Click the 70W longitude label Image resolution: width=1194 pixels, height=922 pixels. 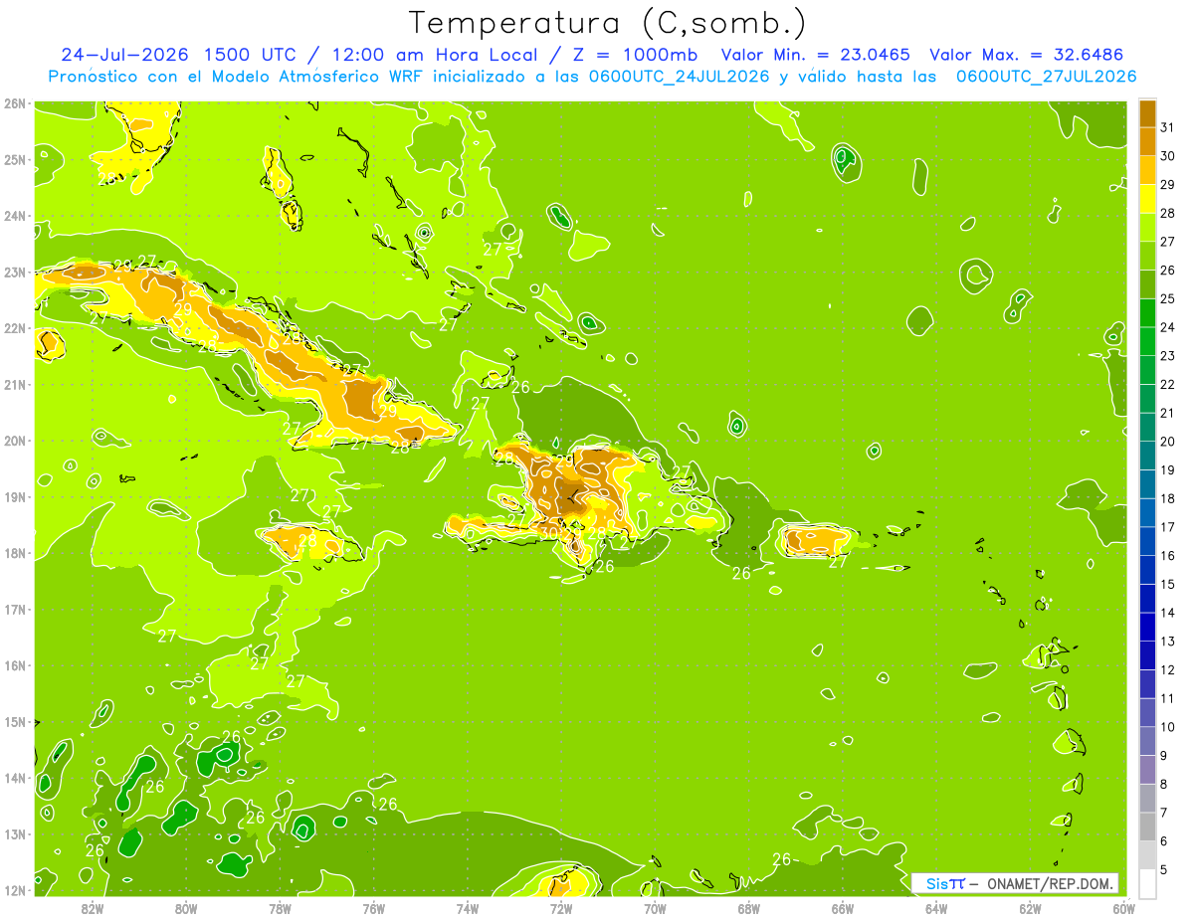pos(655,908)
